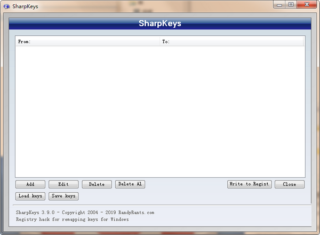Click Write to Registry button
The width and height of the screenshot is (320, 235).
tap(250, 184)
